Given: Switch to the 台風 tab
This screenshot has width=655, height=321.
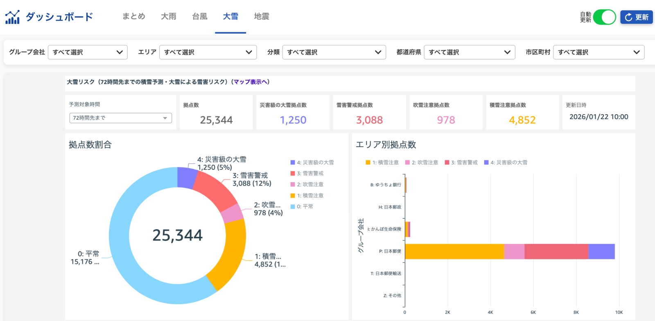Looking at the screenshot, I should point(200,16).
